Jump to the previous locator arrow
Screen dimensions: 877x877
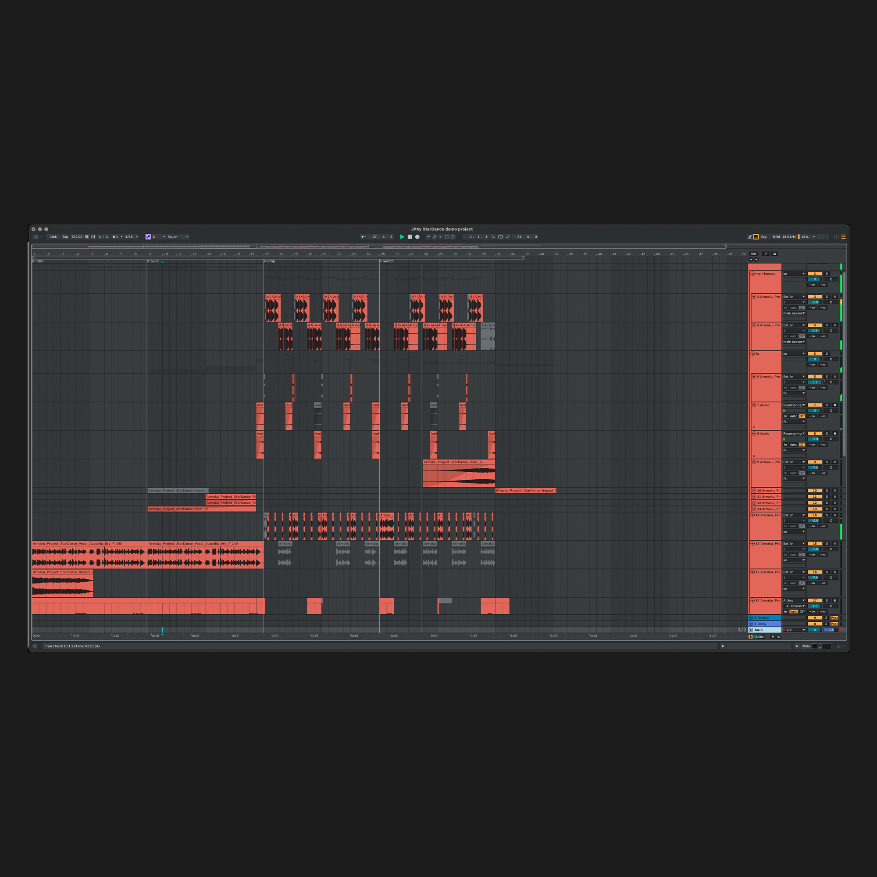click(751, 260)
